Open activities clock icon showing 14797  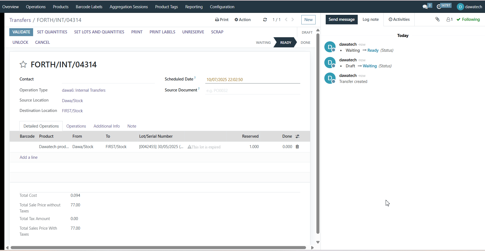(439, 7)
